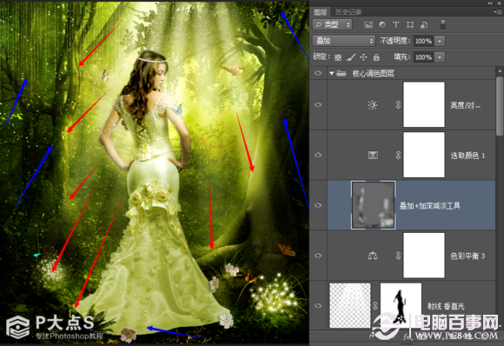Click the color balance scales icon
504x346 pixels.
coord(373,256)
